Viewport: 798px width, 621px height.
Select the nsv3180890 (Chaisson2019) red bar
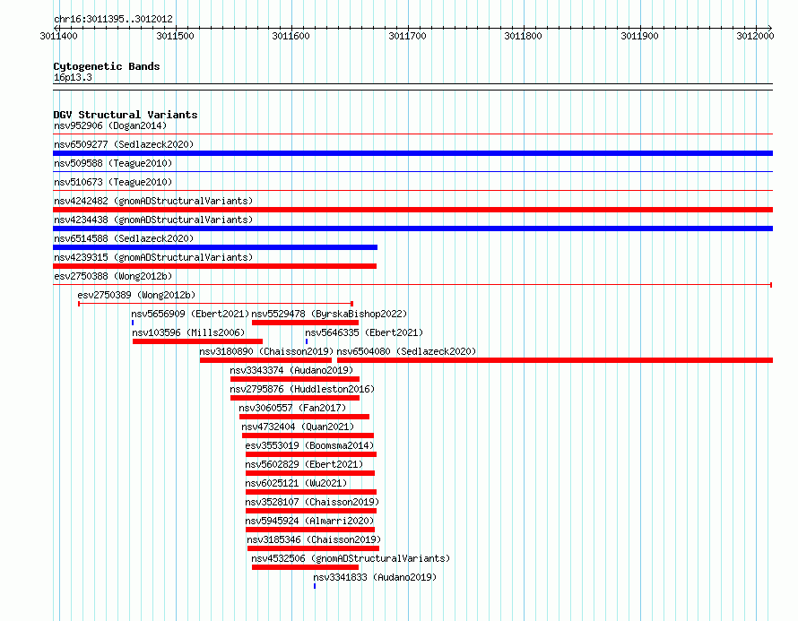[x=265, y=360]
